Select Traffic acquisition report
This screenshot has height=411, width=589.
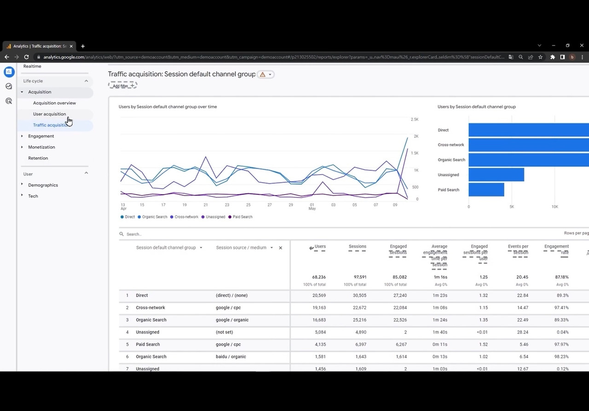coord(51,125)
